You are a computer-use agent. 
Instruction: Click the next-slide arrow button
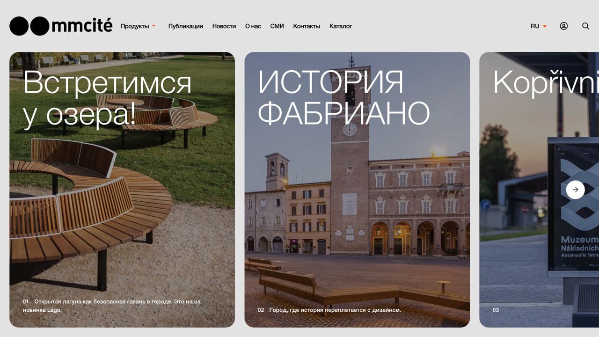point(575,190)
